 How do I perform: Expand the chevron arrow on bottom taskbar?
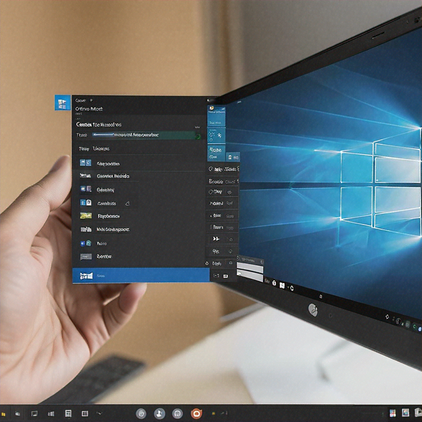tap(100, 413)
